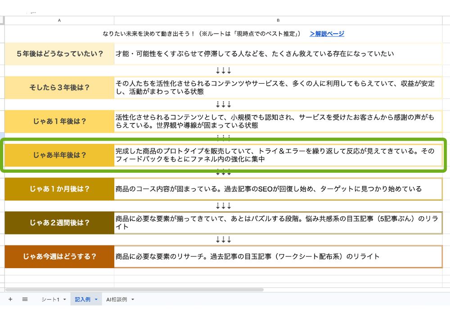This screenshot has width=450, height=318.
Task: Select the 5年後はどうなっていたい？ cell
Action: [x=59, y=54]
